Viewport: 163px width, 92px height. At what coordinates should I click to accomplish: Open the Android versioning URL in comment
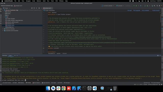pos(93,37)
